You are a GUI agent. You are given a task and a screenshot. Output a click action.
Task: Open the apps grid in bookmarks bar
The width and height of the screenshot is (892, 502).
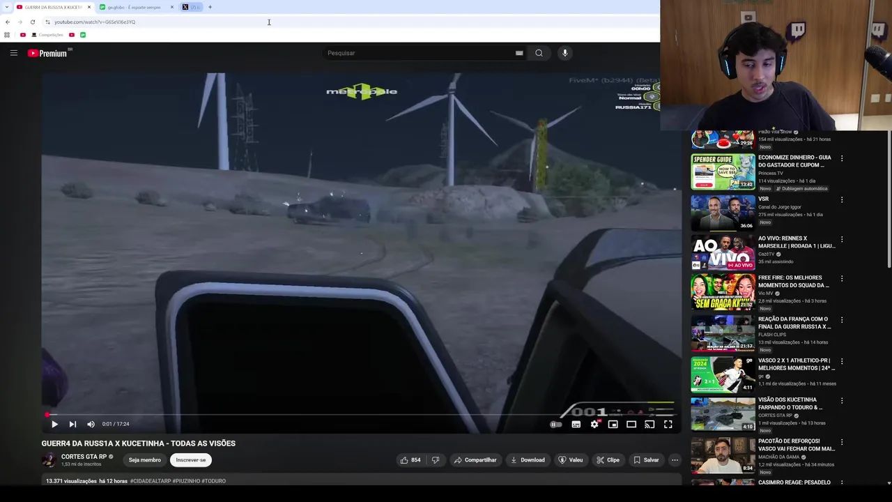[7, 35]
